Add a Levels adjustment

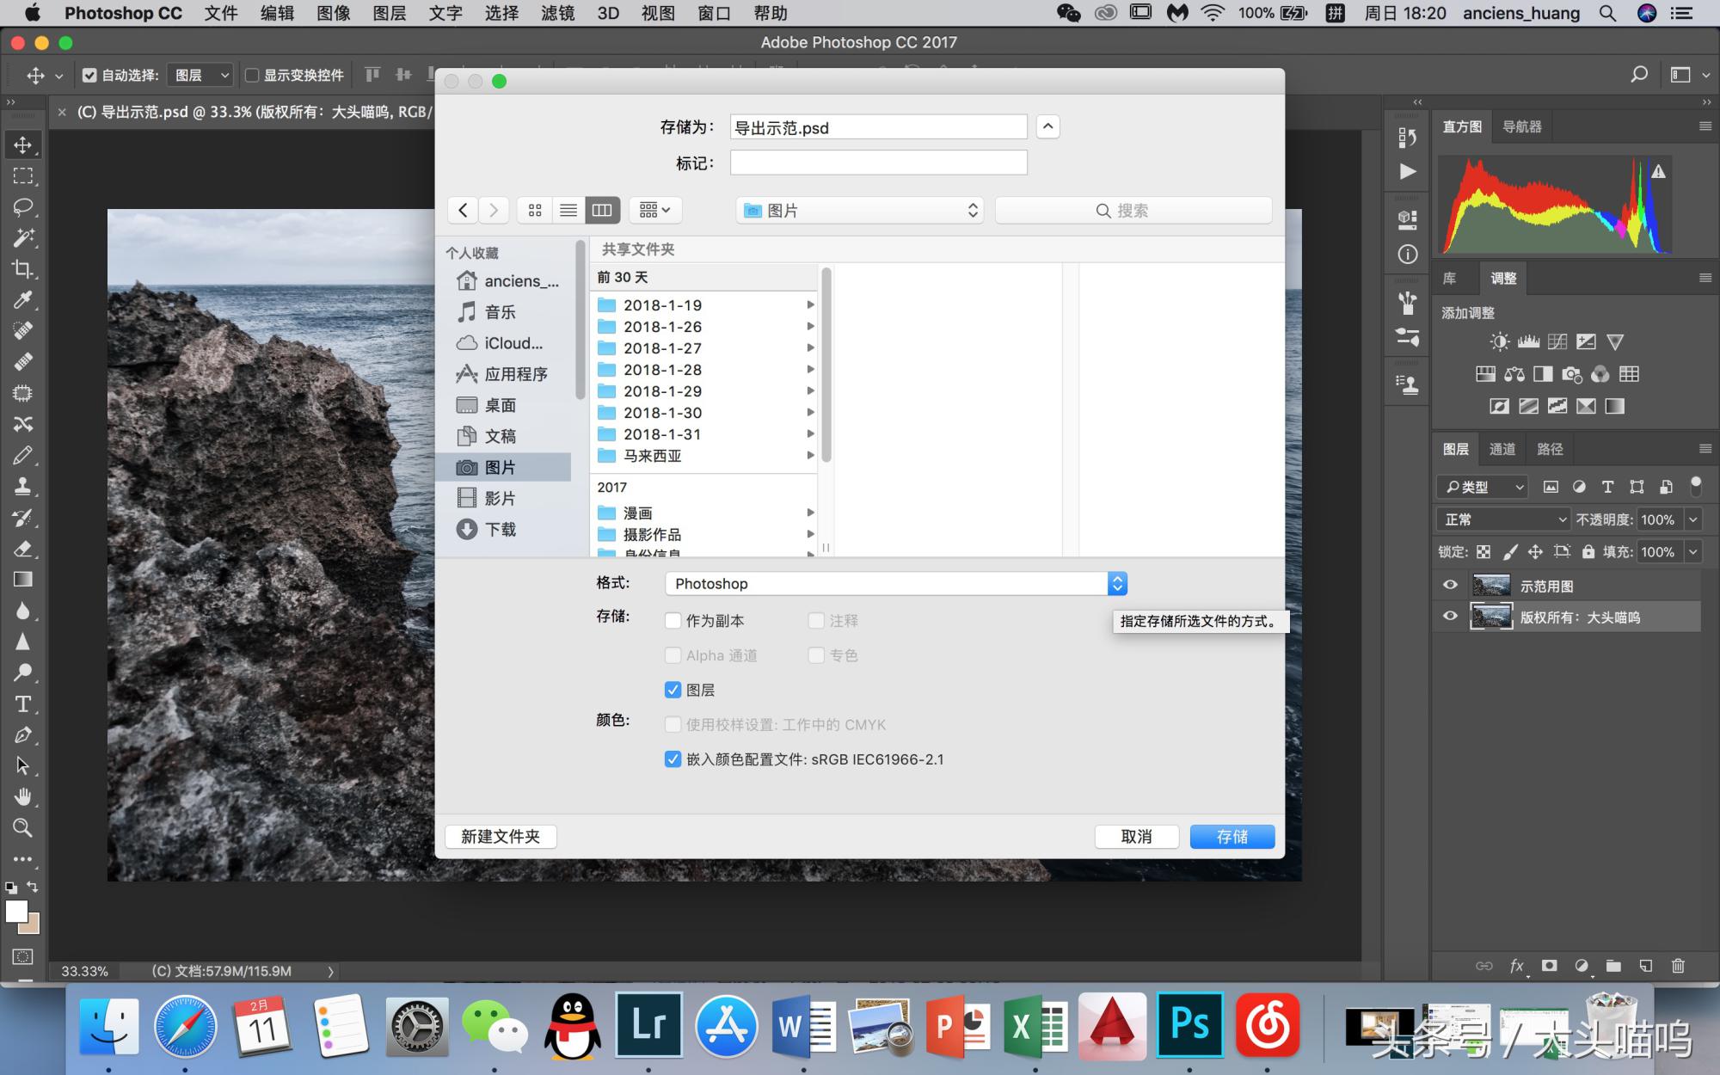pos(1528,342)
